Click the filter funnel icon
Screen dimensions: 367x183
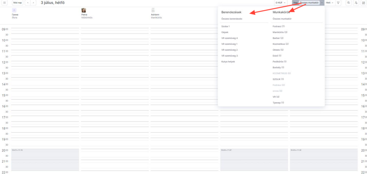(x=338, y=3)
